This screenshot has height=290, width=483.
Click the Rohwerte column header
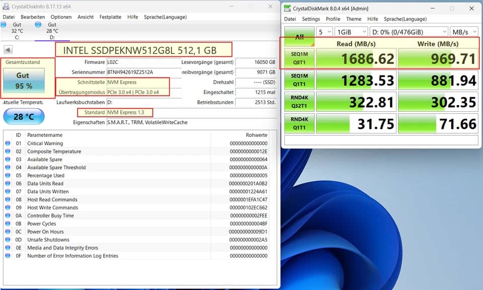tap(240, 135)
